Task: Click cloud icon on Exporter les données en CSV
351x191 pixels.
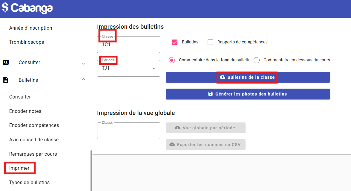Action: pyautogui.click(x=172, y=145)
